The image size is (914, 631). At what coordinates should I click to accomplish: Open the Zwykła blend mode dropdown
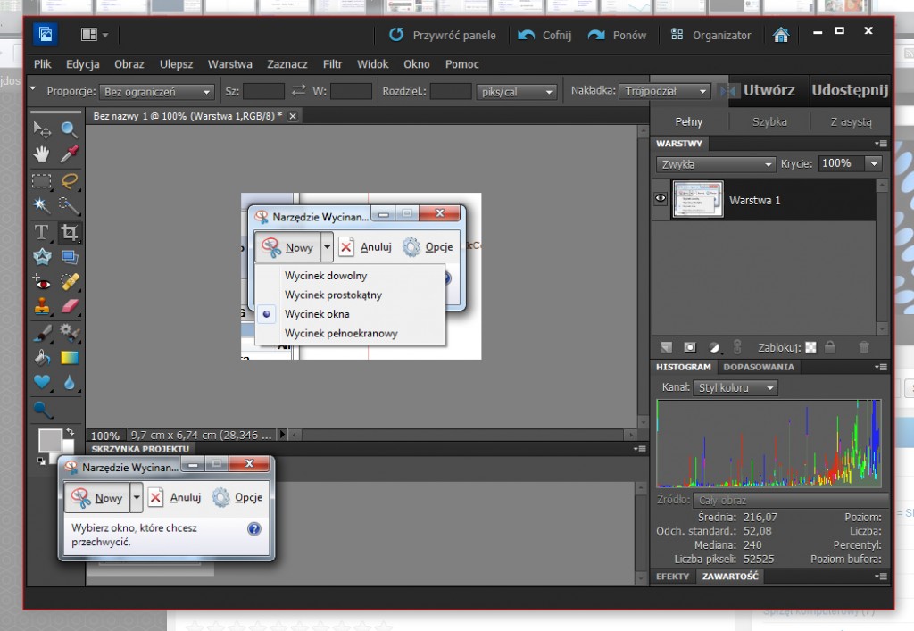pos(716,164)
